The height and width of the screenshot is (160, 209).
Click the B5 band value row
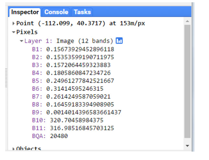click(x=80, y=81)
